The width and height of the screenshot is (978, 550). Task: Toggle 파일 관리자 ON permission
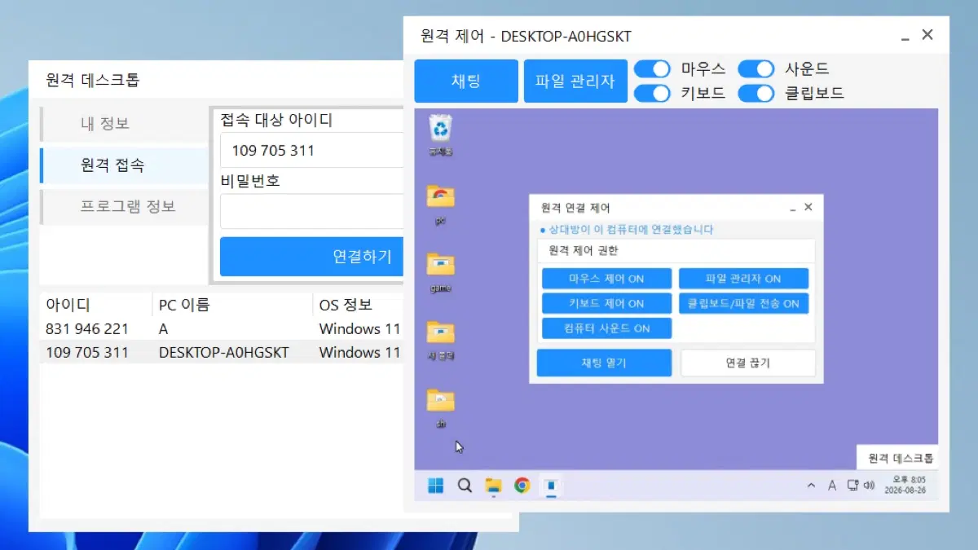(743, 279)
